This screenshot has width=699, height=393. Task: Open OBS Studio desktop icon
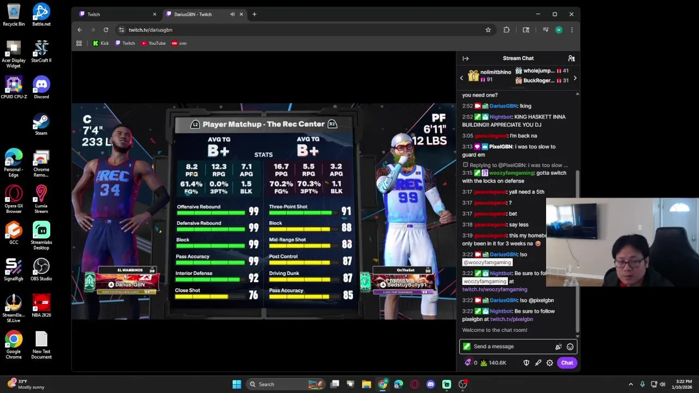click(42, 270)
